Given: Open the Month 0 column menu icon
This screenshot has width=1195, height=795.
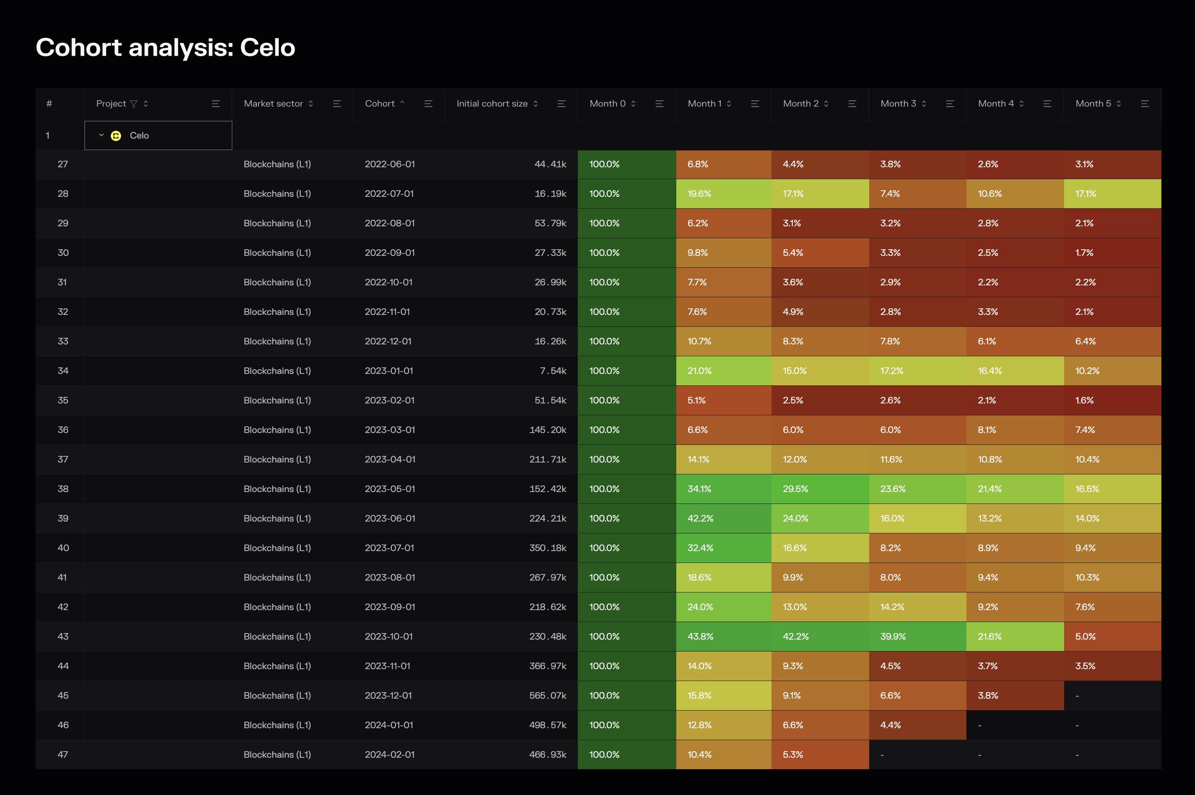Looking at the screenshot, I should (x=659, y=104).
